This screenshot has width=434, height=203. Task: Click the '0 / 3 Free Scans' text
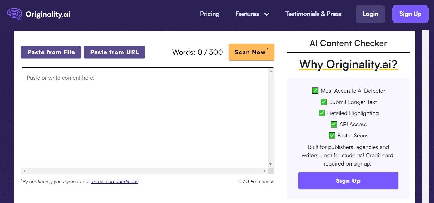coord(256,182)
